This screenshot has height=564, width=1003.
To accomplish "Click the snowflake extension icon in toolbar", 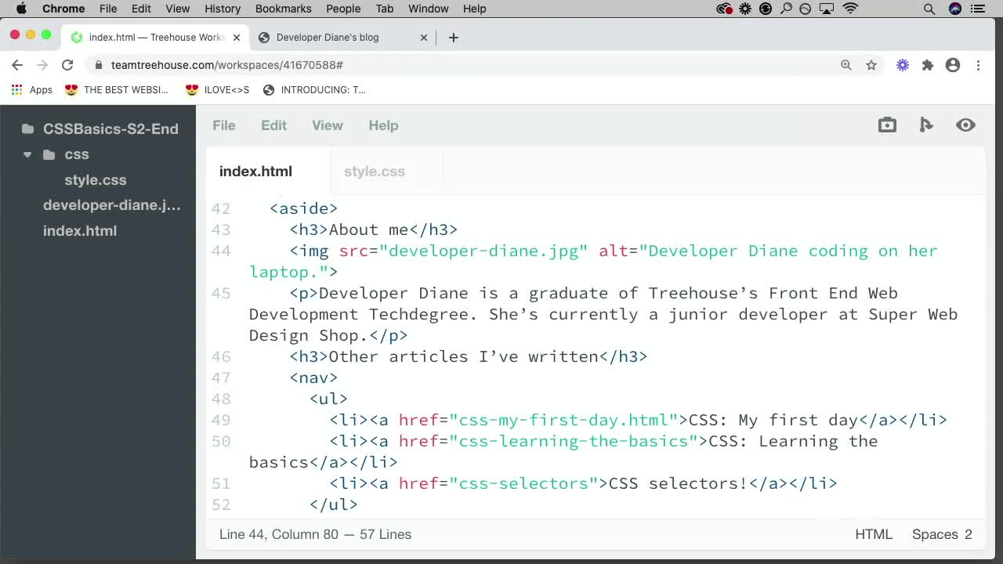I will click(903, 66).
